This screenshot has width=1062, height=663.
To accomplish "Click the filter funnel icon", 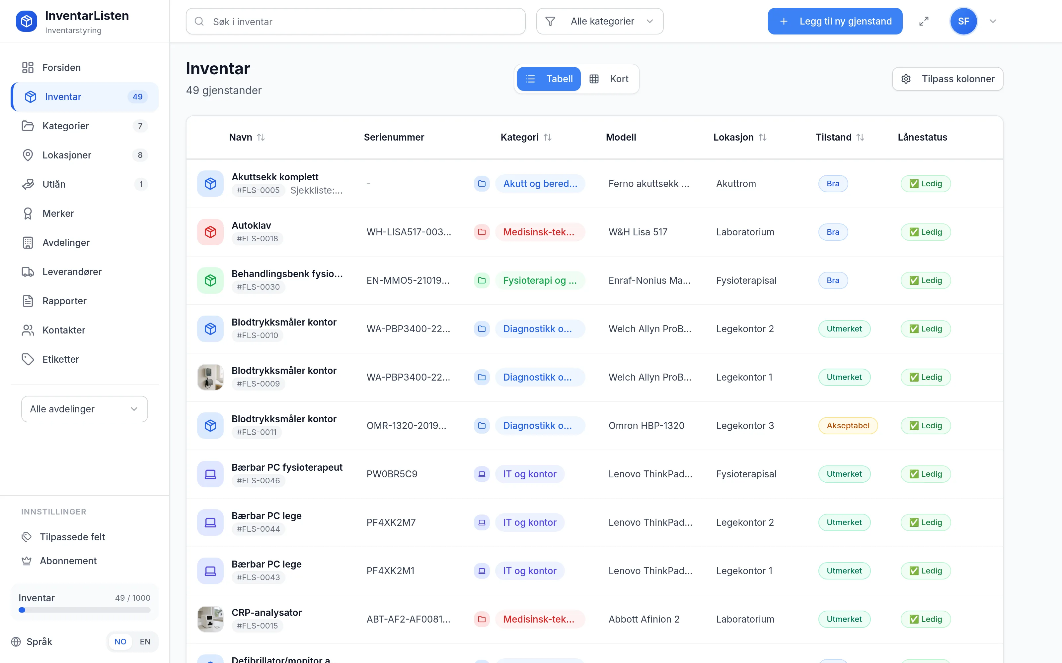I will (x=550, y=21).
